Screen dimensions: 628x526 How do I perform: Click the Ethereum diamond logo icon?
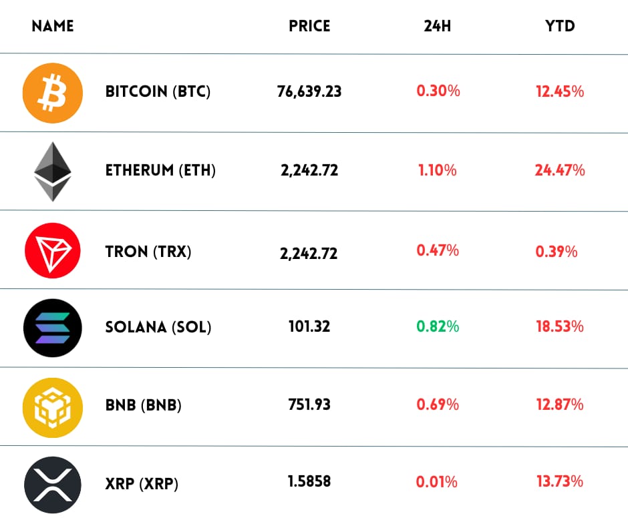[53, 172]
